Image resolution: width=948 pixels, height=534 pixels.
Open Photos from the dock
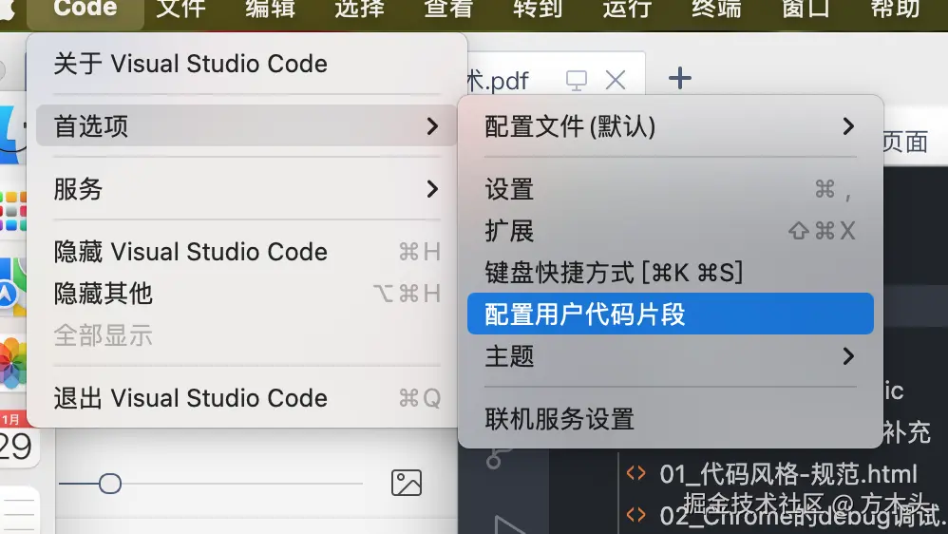(x=13, y=363)
